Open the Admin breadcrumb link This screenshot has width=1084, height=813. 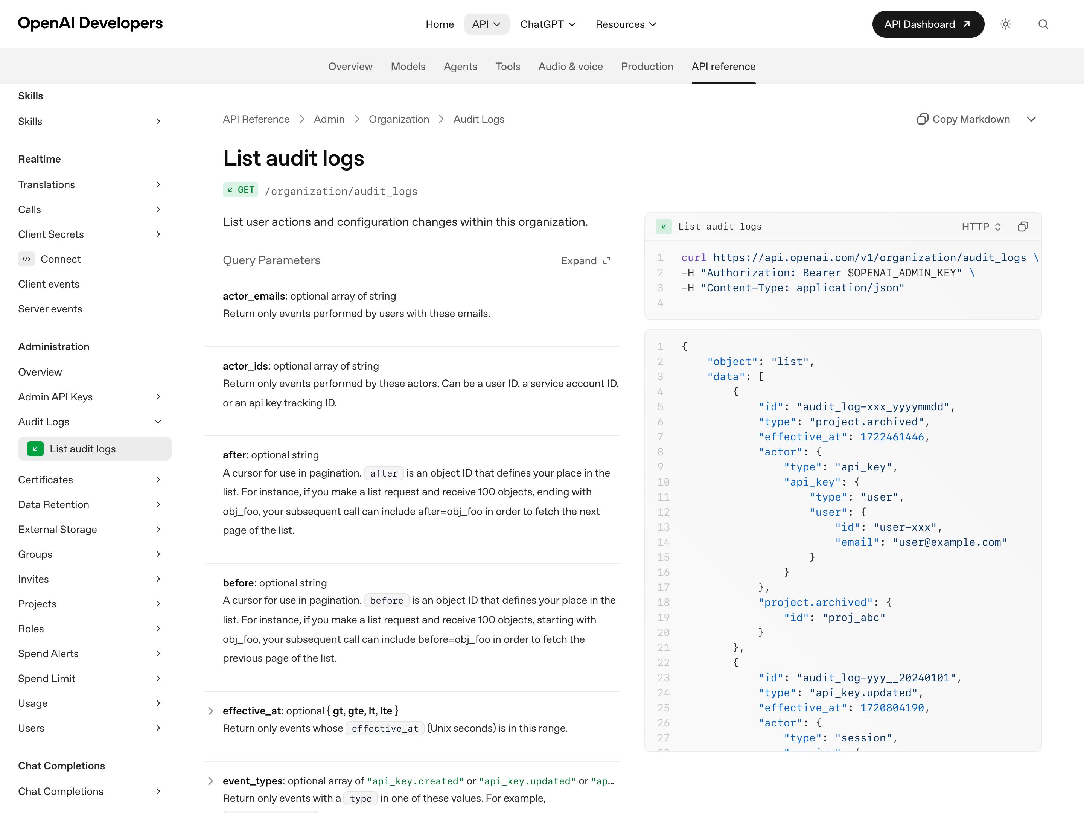(329, 119)
